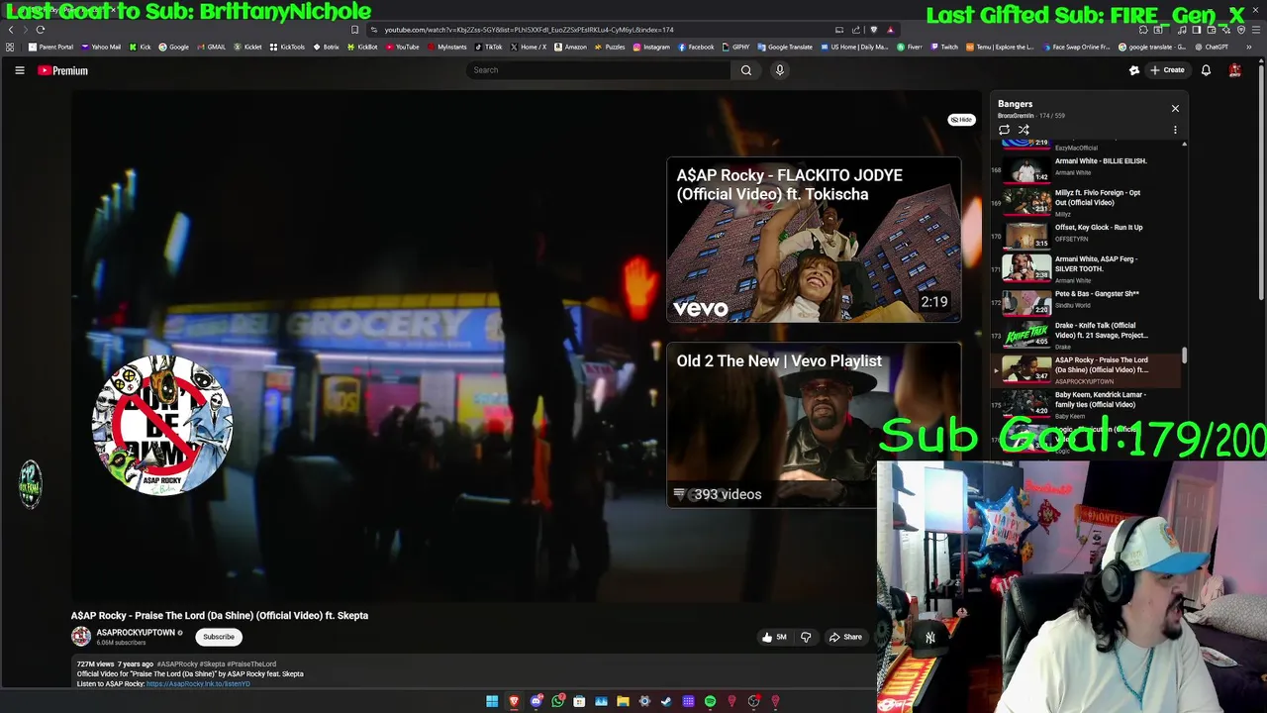
Task: Open Windows Start menu
Action: pyautogui.click(x=492, y=701)
